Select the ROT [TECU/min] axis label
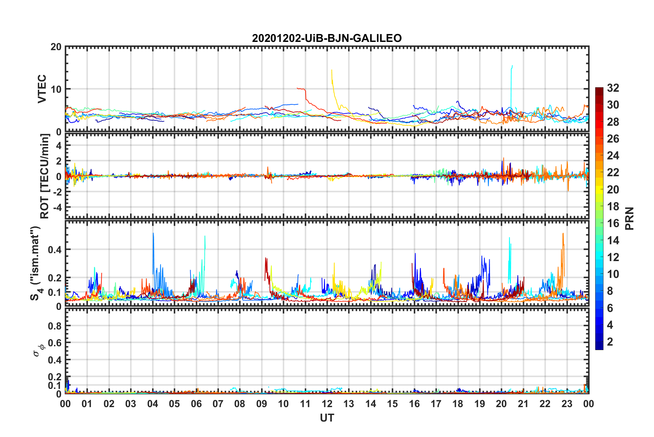This screenshot has height=437, width=654. coord(44,176)
